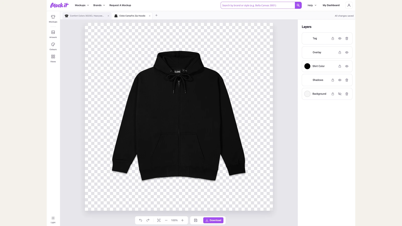Click the Mock it logo
Screen dimensions: 402x226
click(60, 5)
